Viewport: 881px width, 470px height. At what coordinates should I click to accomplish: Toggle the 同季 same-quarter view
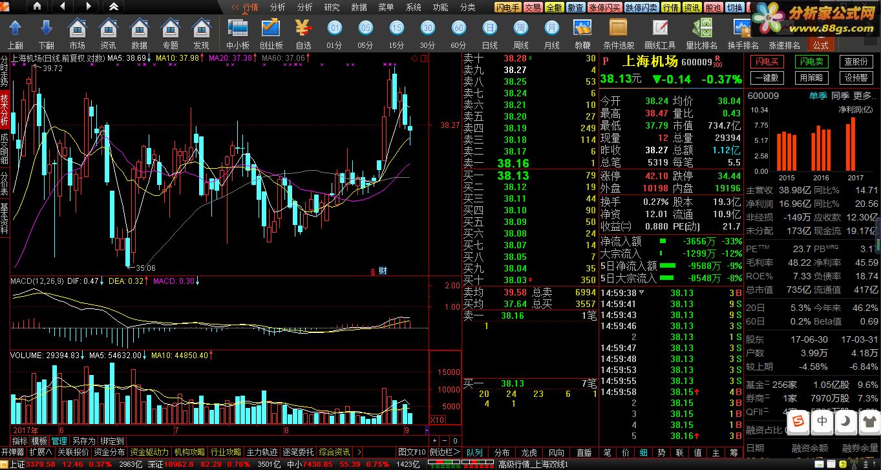(x=840, y=96)
